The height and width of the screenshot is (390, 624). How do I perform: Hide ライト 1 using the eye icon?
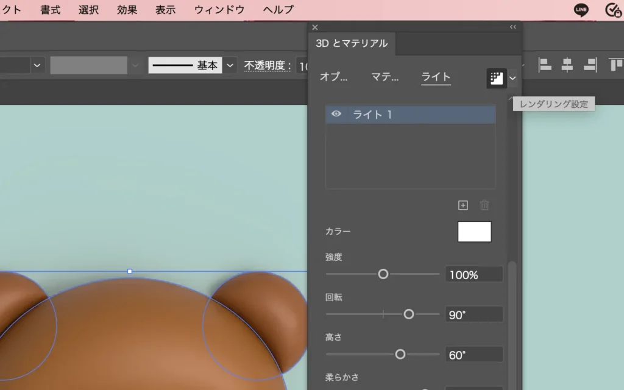point(336,114)
